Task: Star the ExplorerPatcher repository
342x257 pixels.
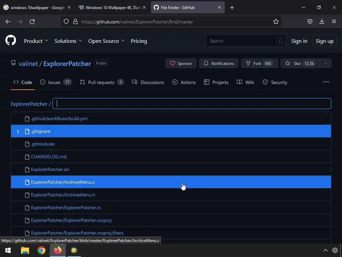Action: (300, 63)
